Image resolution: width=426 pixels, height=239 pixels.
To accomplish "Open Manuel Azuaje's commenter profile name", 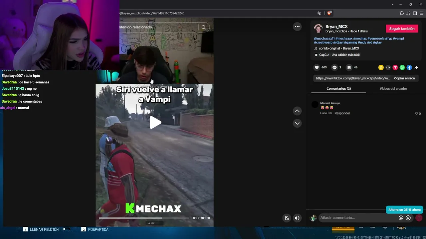I will pos(330,103).
